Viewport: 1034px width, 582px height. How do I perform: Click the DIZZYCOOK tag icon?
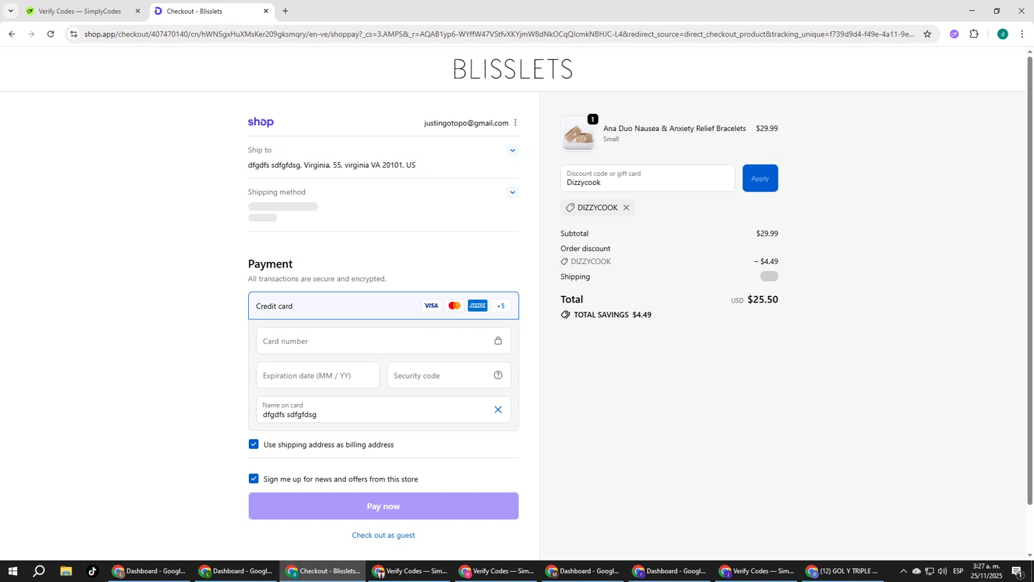pos(570,208)
